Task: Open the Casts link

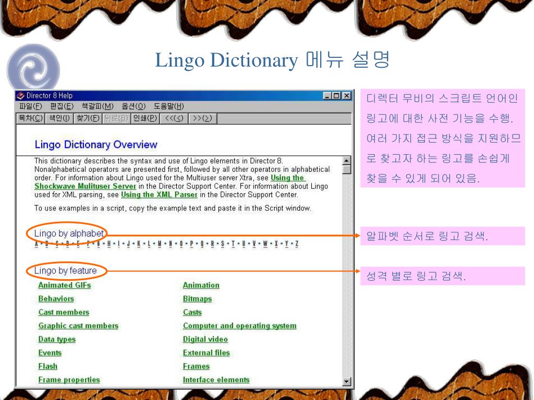Action: click(192, 312)
